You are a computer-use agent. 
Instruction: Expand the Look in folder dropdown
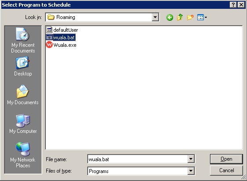[x=155, y=17]
